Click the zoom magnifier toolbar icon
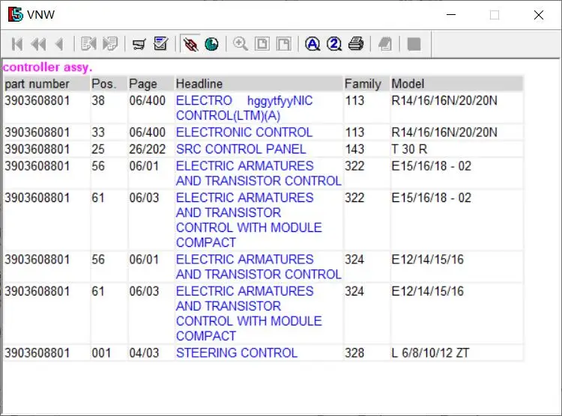The height and width of the screenshot is (416, 562). [241, 44]
